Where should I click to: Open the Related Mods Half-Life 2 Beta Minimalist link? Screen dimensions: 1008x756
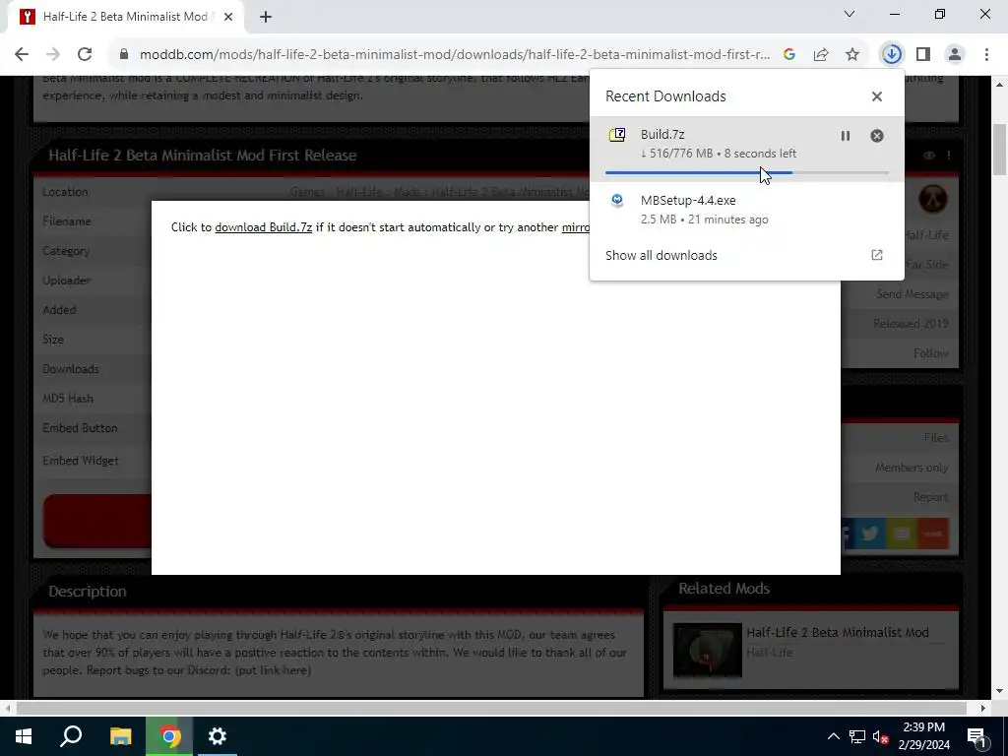click(838, 633)
